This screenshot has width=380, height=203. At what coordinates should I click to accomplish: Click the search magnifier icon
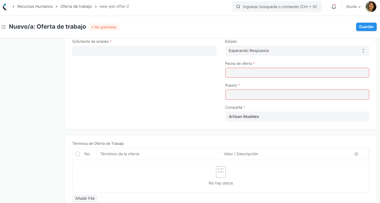(238, 7)
